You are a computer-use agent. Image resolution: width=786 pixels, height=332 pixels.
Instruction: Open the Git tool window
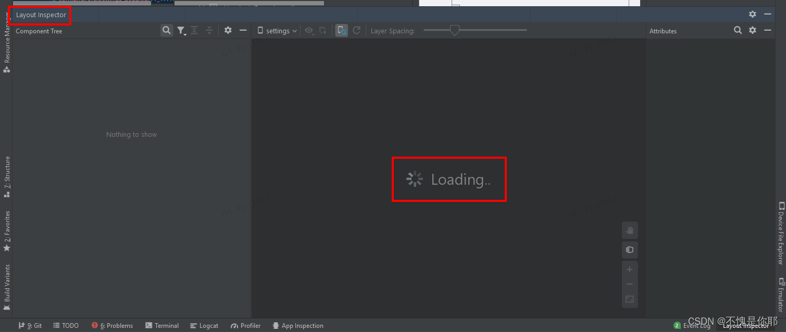[30, 326]
